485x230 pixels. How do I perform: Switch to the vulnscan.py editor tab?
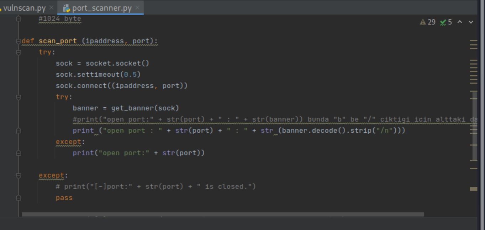click(x=24, y=7)
